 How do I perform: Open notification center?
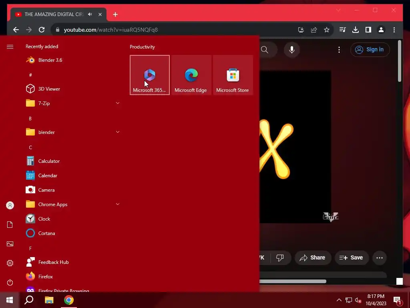coord(398,300)
